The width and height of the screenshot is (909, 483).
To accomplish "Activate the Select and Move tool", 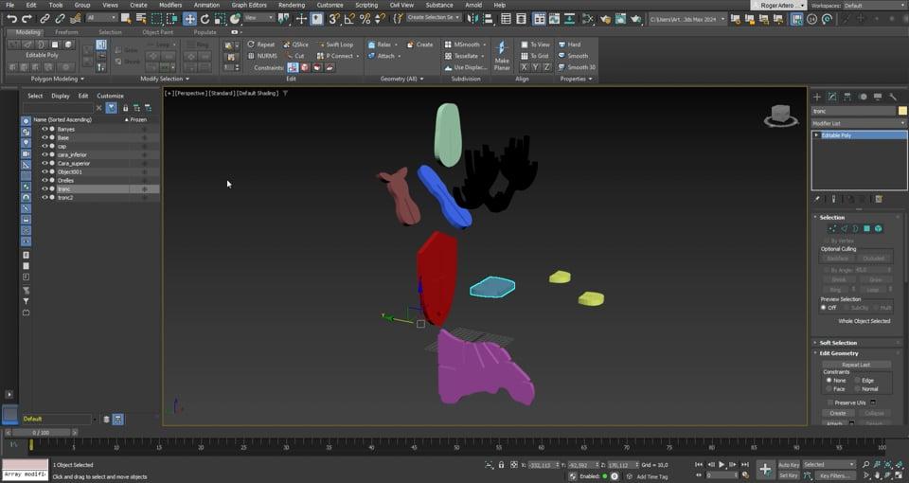I will pos(189,19).
